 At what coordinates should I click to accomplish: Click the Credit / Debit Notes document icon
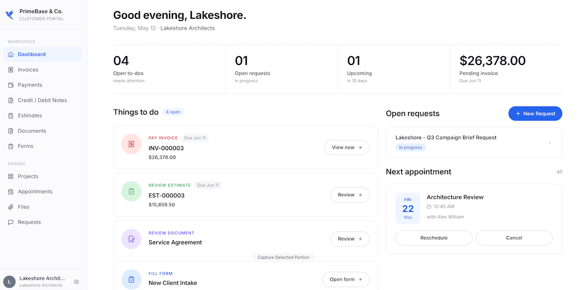tap(11, 101)
